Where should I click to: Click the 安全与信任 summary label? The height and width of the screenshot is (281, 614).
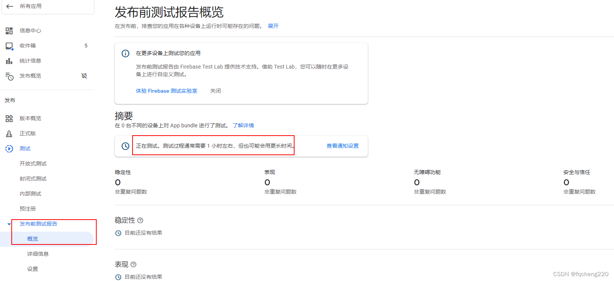[x=577, y=172]
